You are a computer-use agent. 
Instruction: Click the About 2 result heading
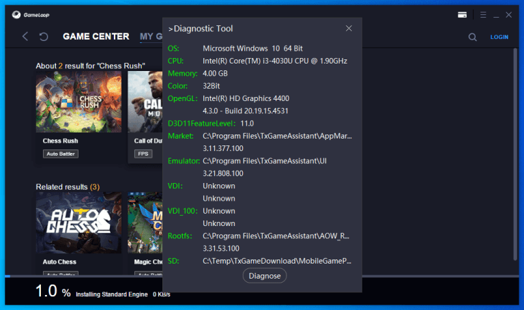pos(90,66)
